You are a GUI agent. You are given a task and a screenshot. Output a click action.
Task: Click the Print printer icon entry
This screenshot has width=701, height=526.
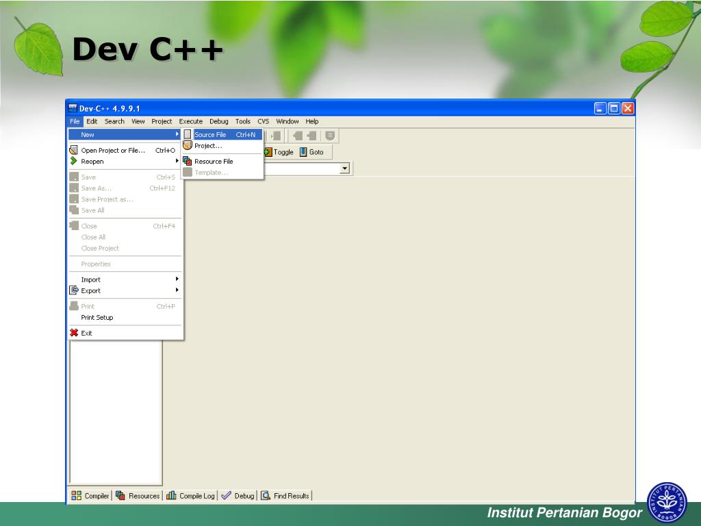(x=74, y=306)
